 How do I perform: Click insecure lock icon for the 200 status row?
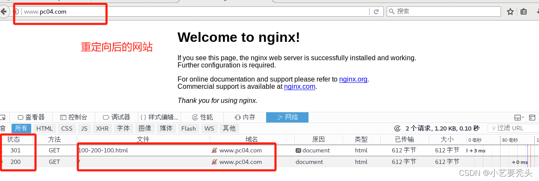214,162
